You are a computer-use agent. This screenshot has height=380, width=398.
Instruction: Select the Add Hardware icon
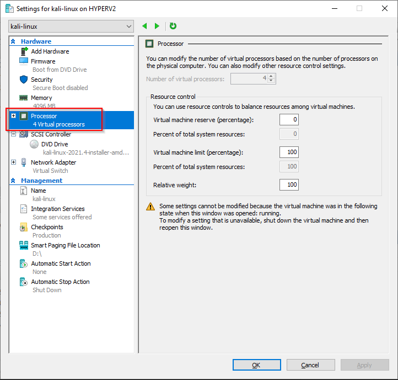(x=24, y=51)
